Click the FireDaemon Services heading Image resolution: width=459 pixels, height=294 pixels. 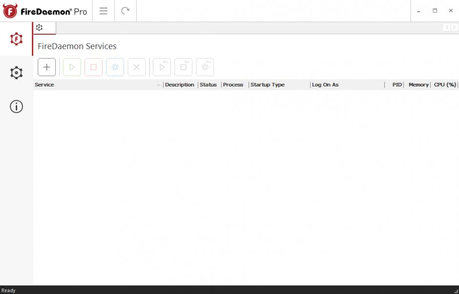tap(77, 46)
